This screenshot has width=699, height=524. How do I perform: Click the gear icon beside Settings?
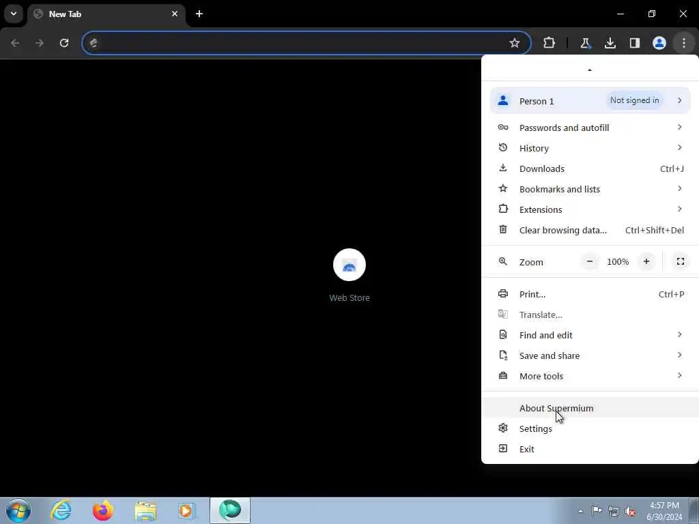click(x=503, y=428)
